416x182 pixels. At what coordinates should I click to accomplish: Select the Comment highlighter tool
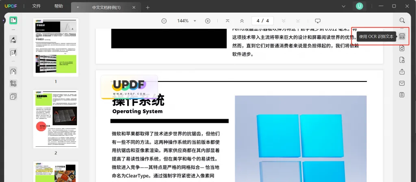[13, 40]
